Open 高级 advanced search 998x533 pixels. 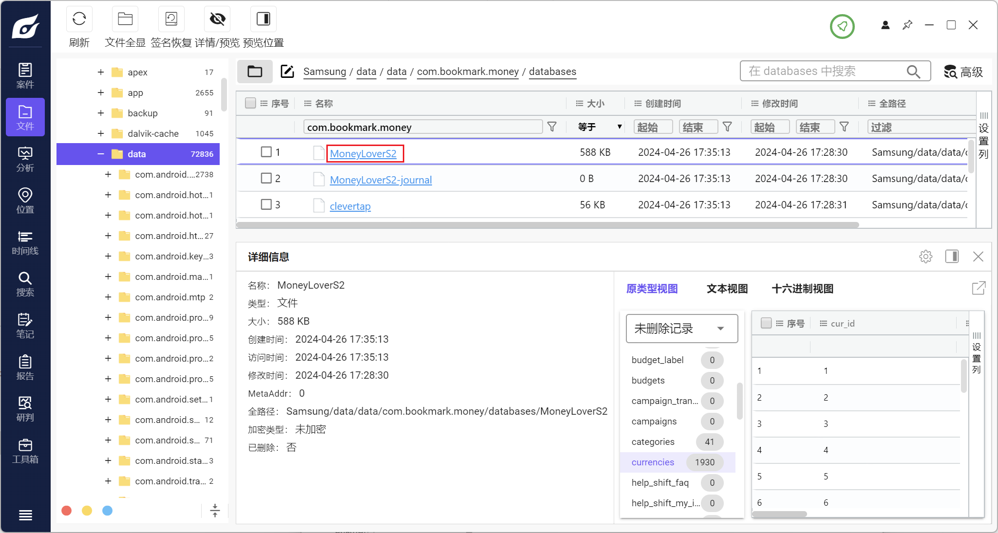click(x=963, y=72)
